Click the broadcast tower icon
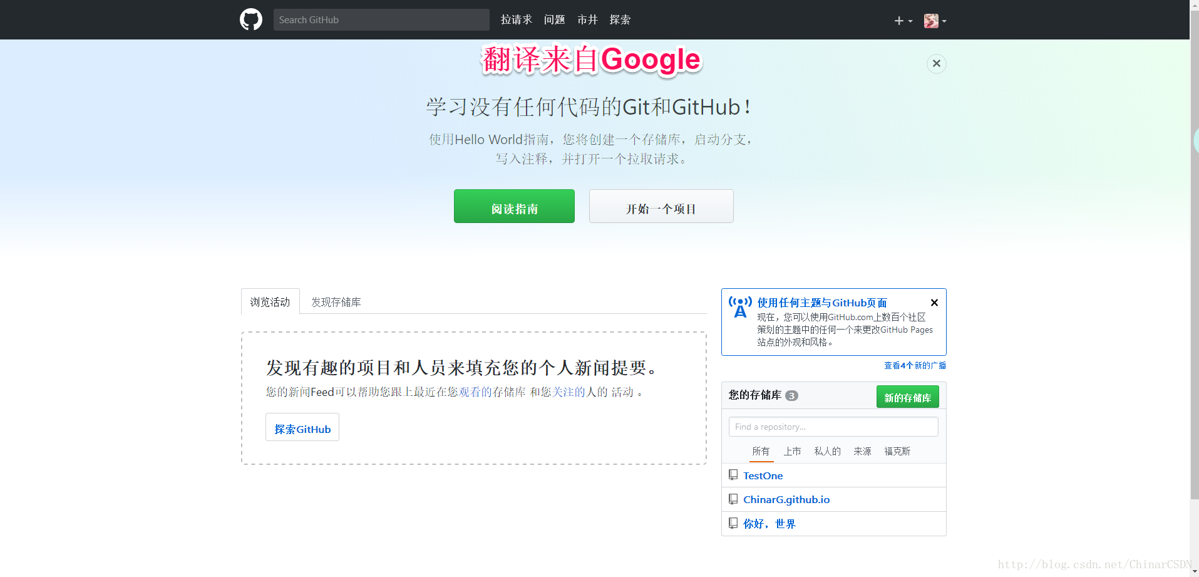This screenshot has height=577, width=1199. pos(740,307)
